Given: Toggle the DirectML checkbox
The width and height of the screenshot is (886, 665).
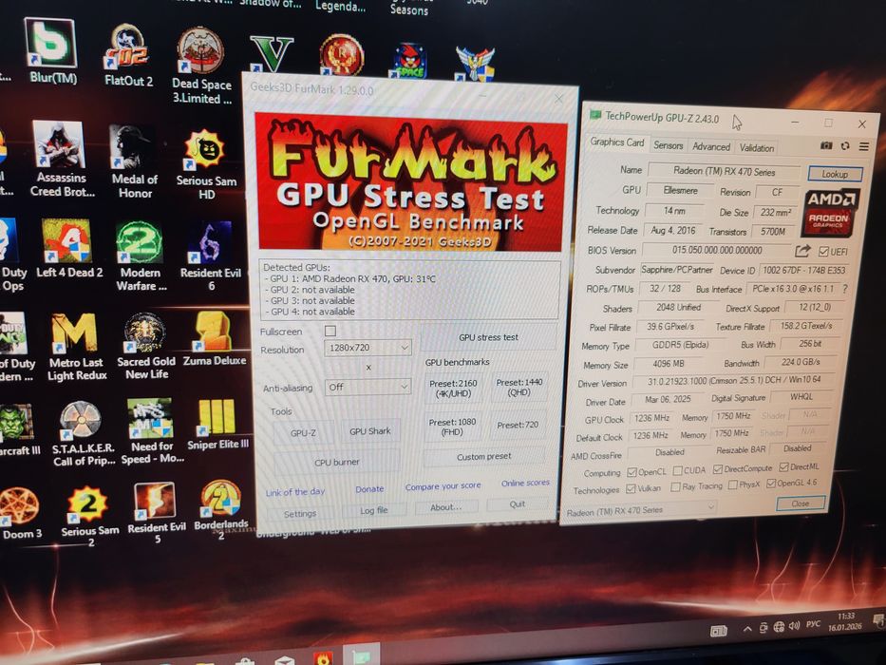Looking at the screenshot, I should click(x=783, y=467).
